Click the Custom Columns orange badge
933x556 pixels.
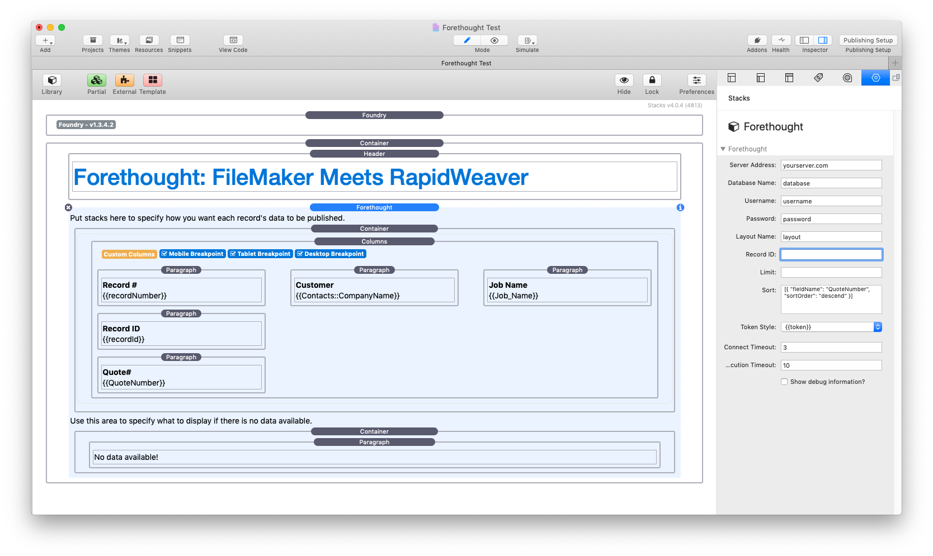[129, 254]
